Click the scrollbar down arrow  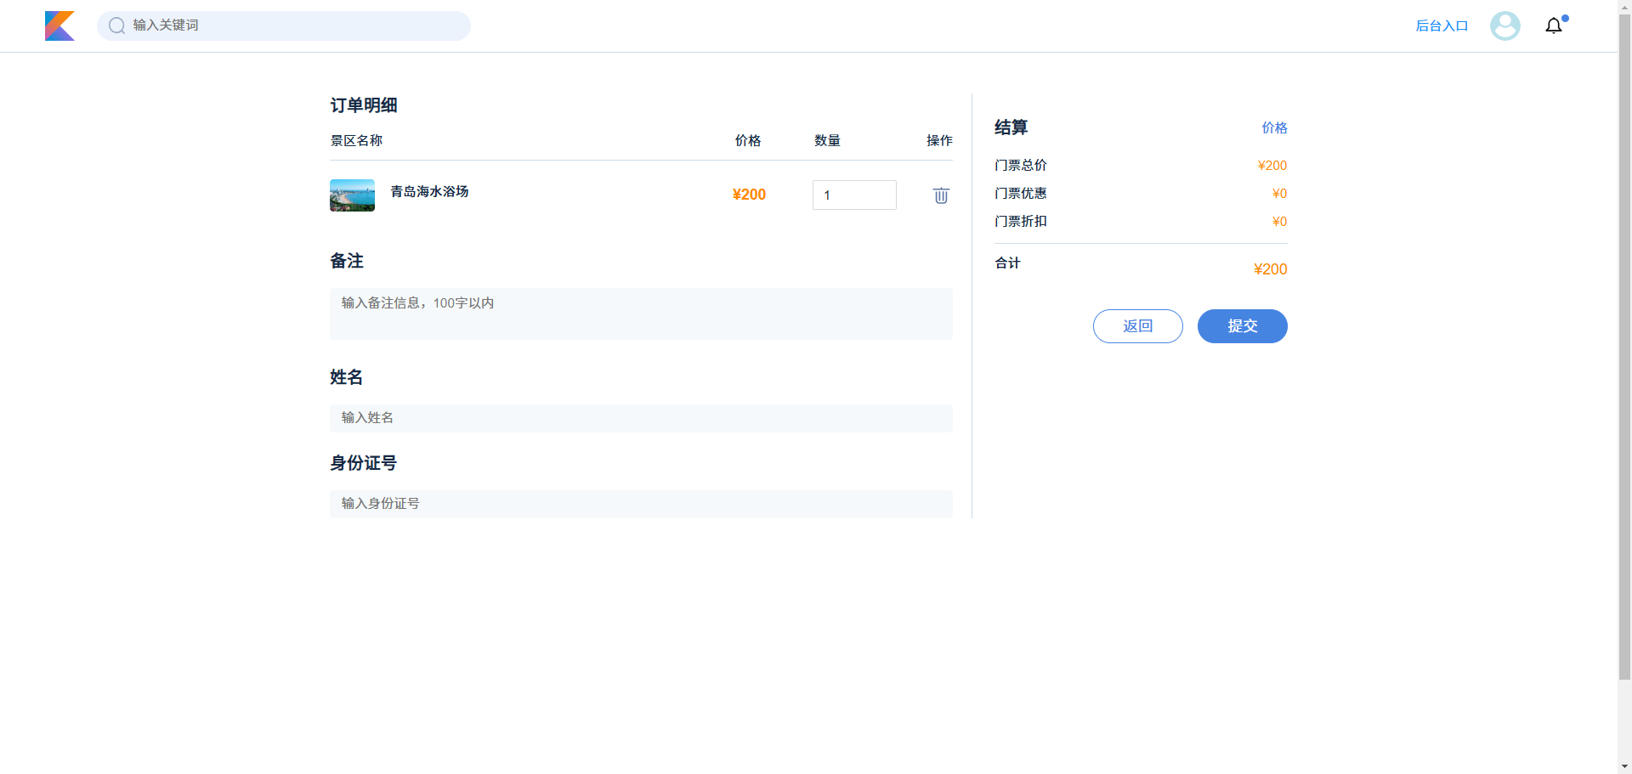pos(1624,766)
